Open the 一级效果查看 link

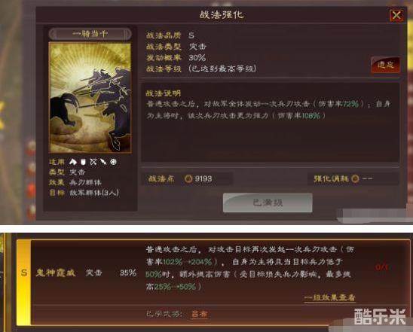pyautogui.click(x=330, y=297)
